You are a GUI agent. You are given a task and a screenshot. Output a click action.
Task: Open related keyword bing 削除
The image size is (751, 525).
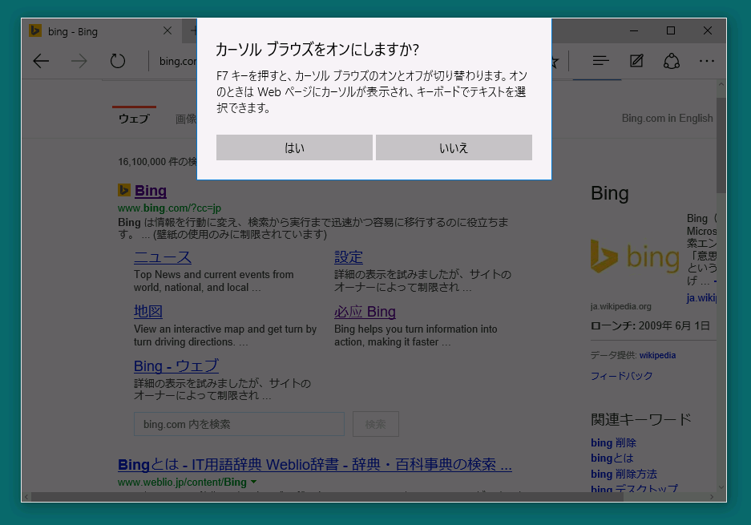(x=613, y=442)
